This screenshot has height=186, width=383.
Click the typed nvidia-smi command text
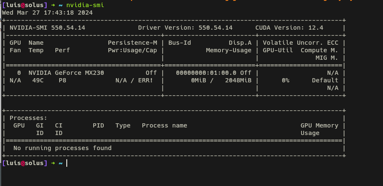coord(85,5)
